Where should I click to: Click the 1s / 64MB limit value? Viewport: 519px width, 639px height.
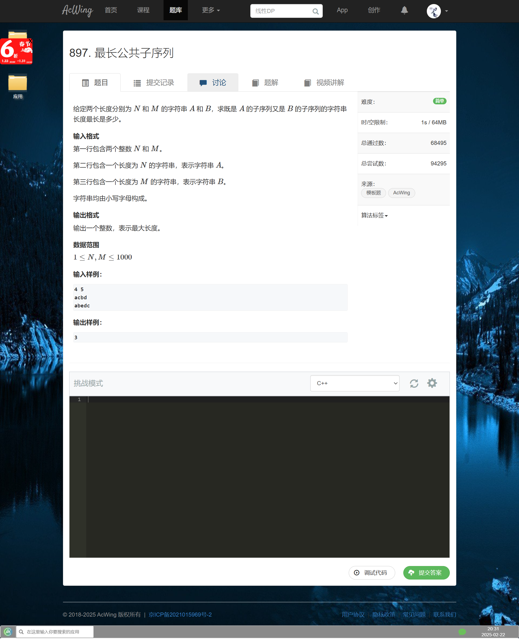tap(434, 122)
